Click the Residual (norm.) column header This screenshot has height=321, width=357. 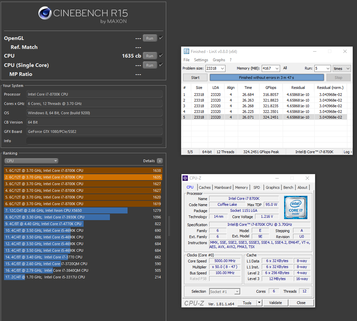[330, 88]
